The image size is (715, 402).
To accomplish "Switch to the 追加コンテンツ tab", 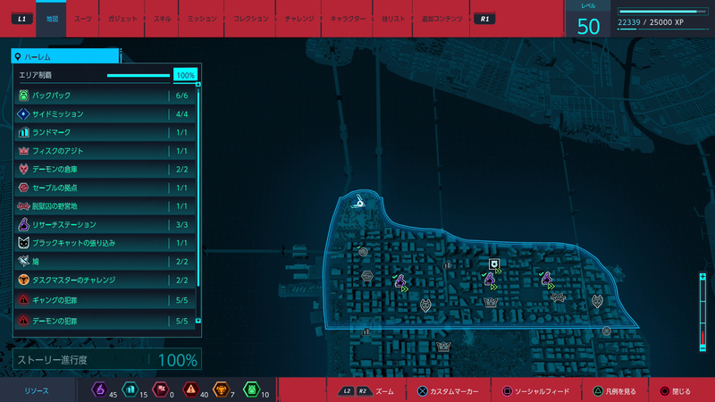I will pyautogui.click(x=442, y=19).
